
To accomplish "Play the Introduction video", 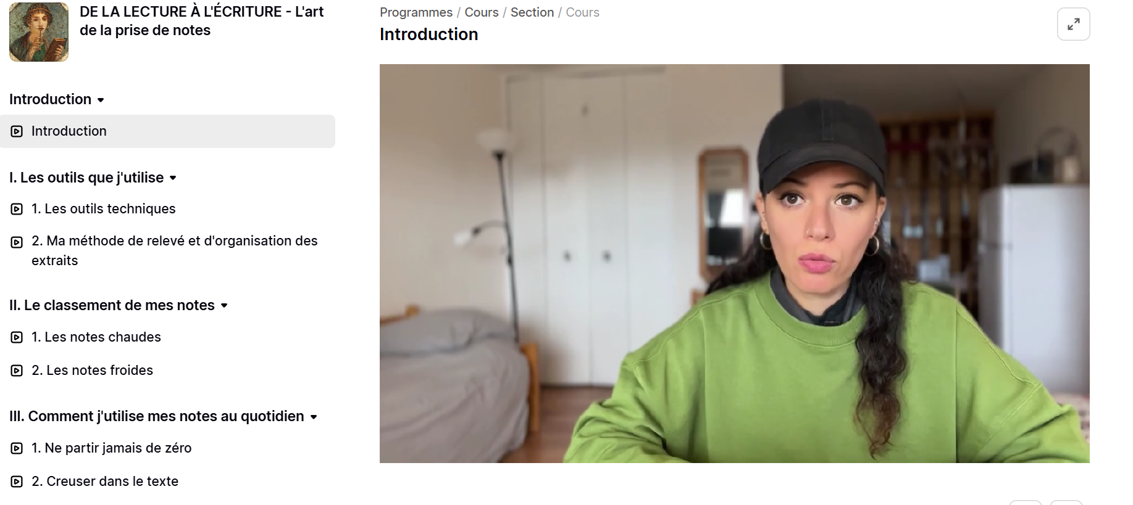I will (734, 263).
